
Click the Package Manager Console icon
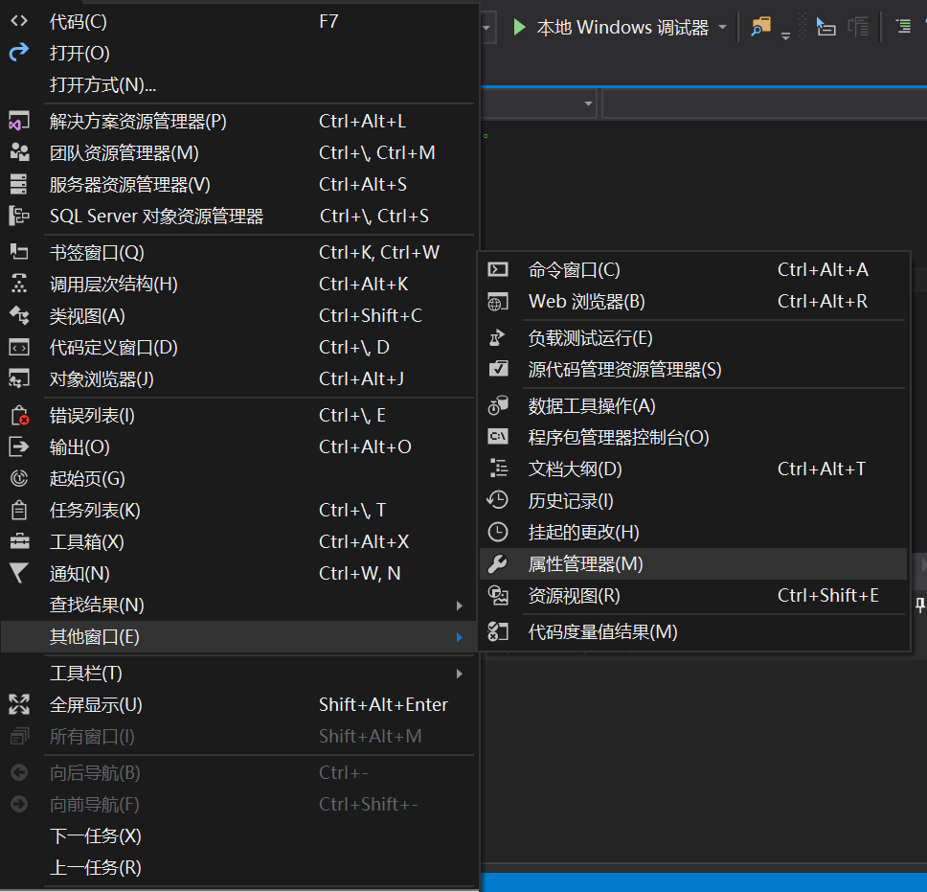[x=498, y=438]
